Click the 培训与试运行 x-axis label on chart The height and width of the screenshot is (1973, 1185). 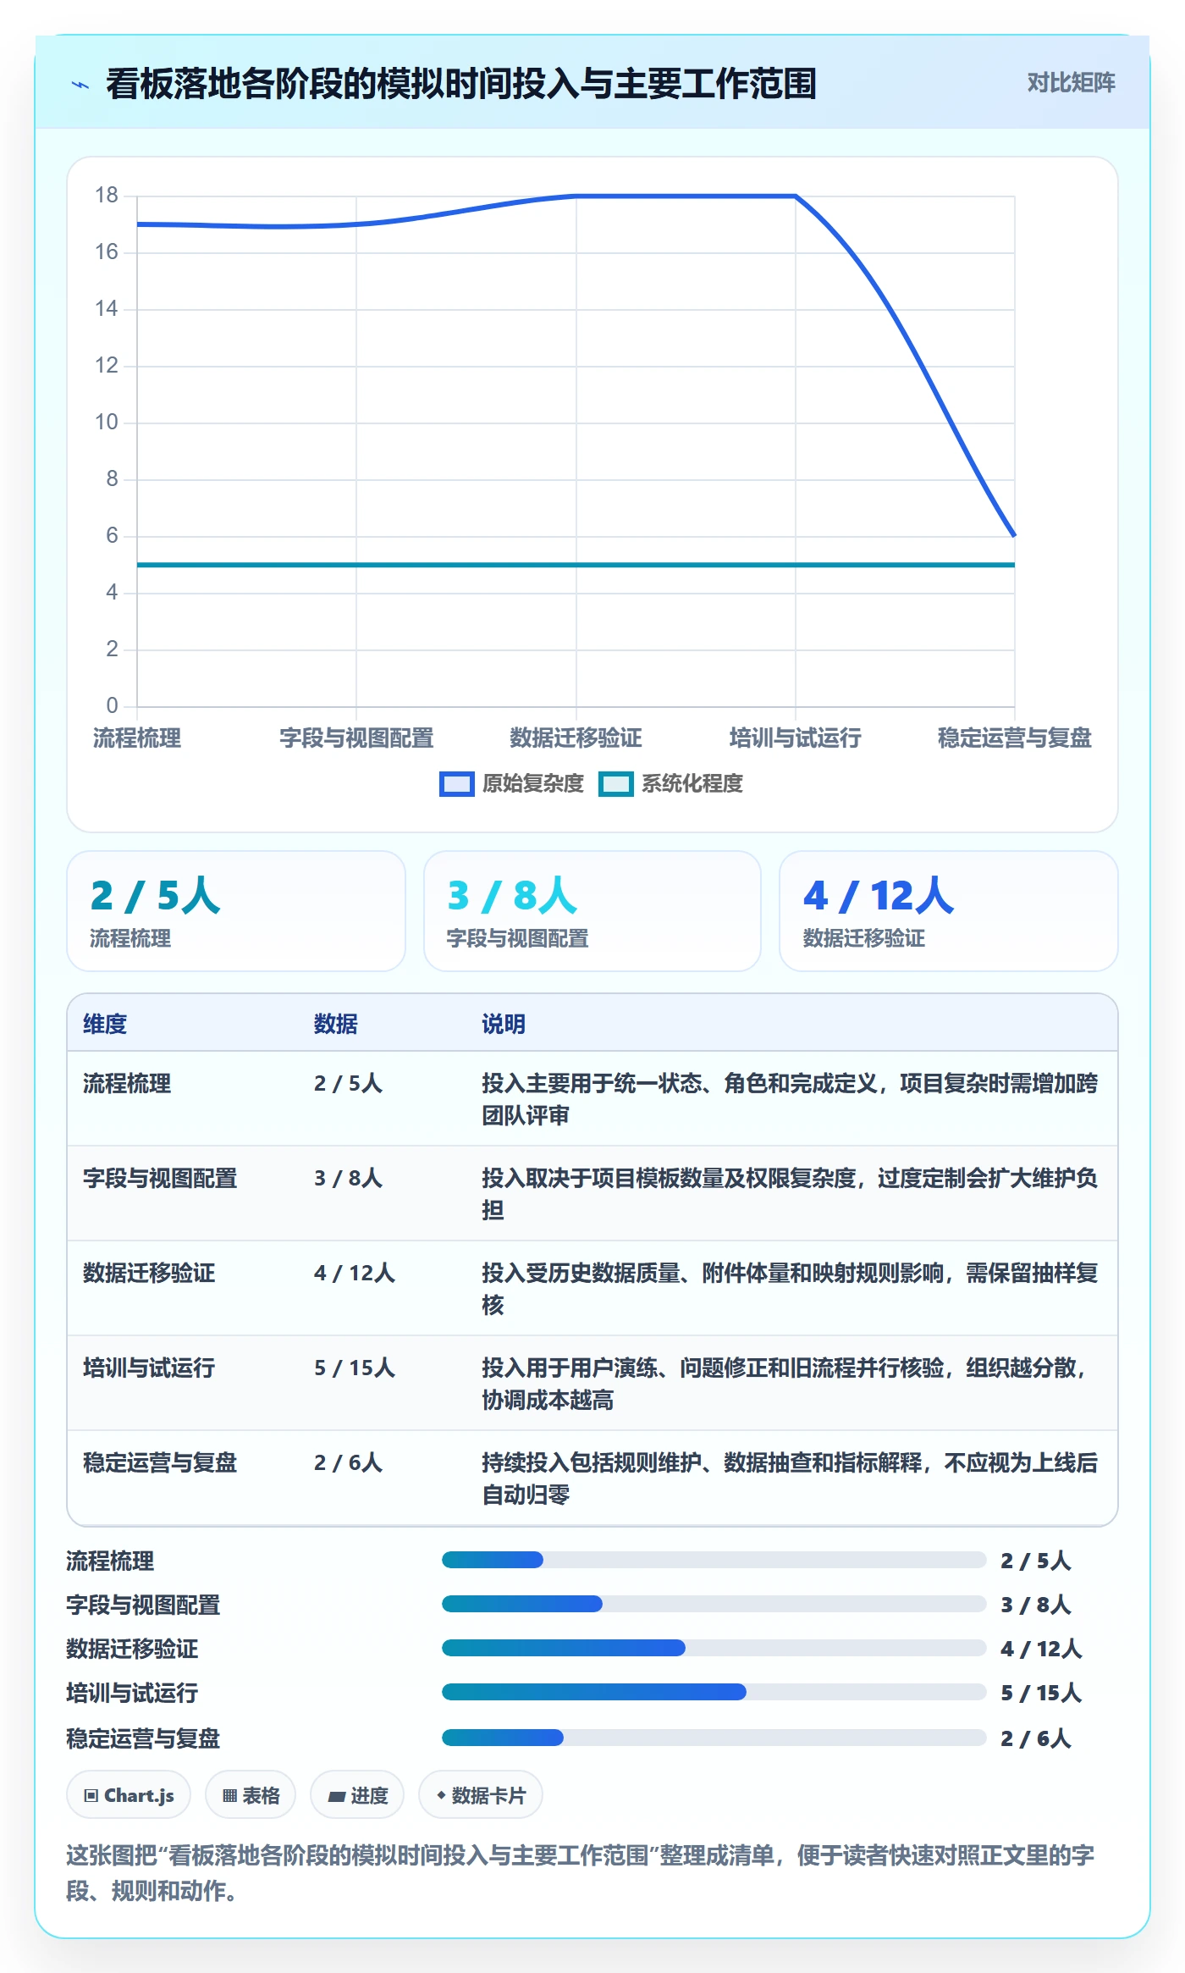(796, 738)
